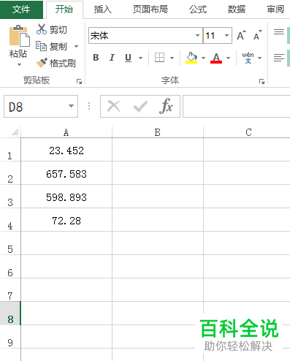Open the Clipboard group dialog launcher
The width and height of the screenshot is (290, 361).
coord(79,81)
